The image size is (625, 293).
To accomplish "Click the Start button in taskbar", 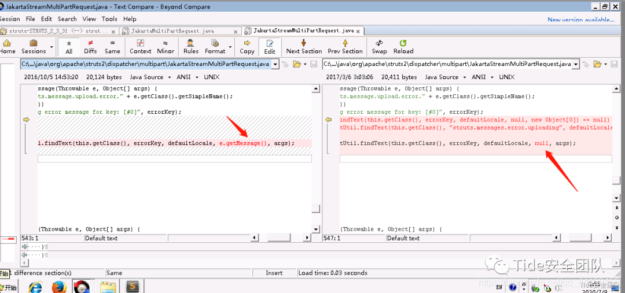I will coord(9,287).
